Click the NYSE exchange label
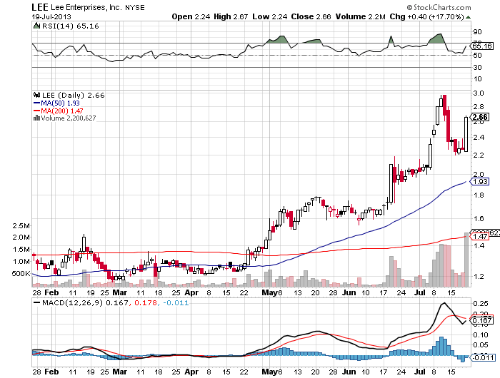 tap(135, 8)
